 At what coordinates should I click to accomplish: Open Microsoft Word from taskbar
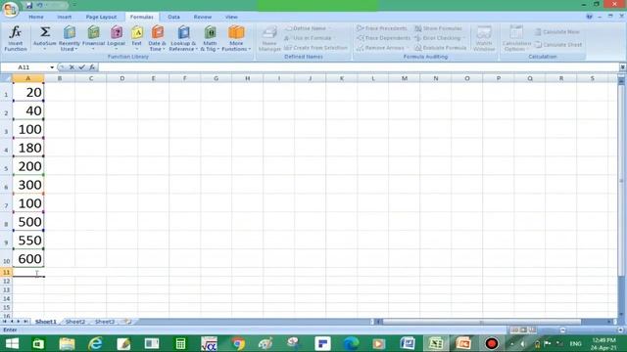[x=408, y=343]
